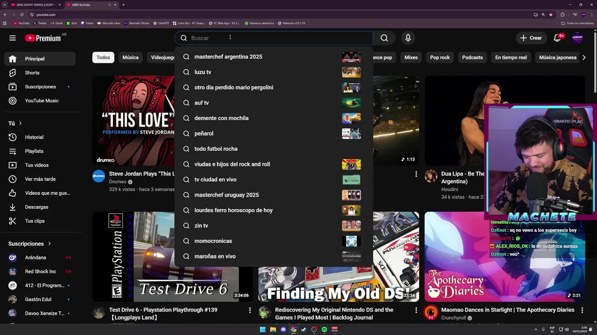This screenshot has height=335, width=597.
Task: Open options for the Nintendo DS video
Action: click(x=416, y=310)
